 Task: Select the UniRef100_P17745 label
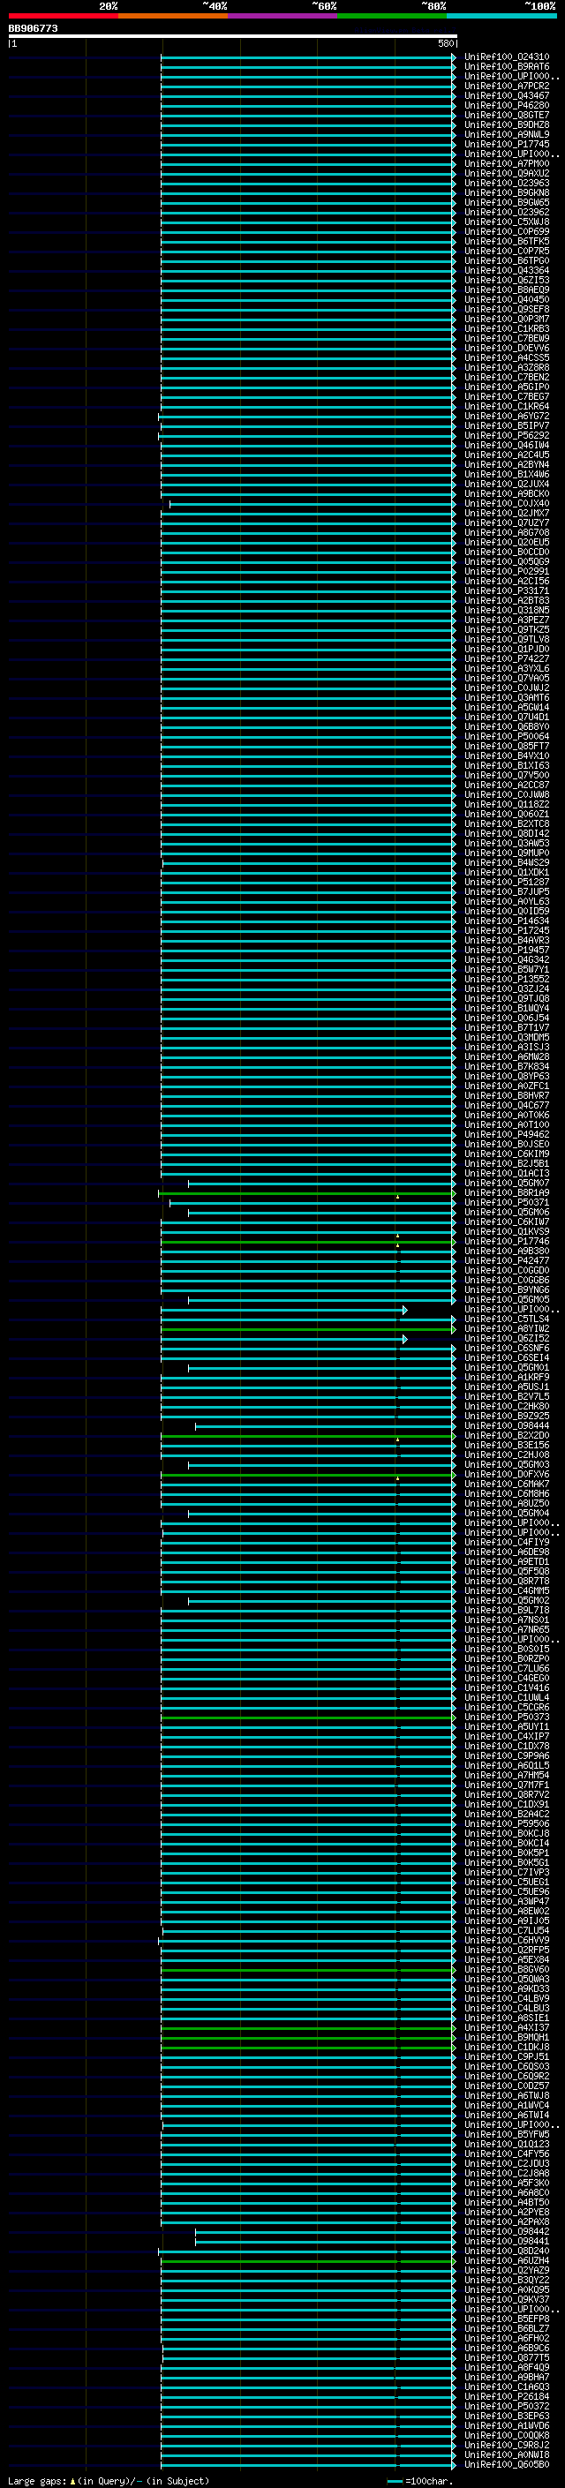click(x=507, y=144)
